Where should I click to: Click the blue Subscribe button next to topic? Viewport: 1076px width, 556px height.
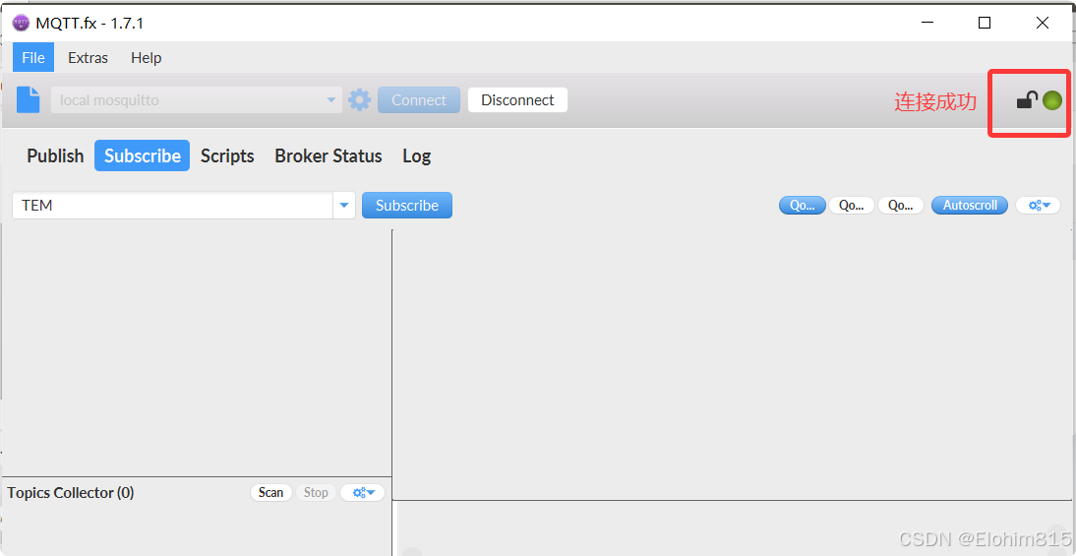tap(407, 206)
